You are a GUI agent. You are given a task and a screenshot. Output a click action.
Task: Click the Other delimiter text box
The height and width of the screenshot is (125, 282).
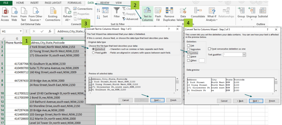pos(202,61)
